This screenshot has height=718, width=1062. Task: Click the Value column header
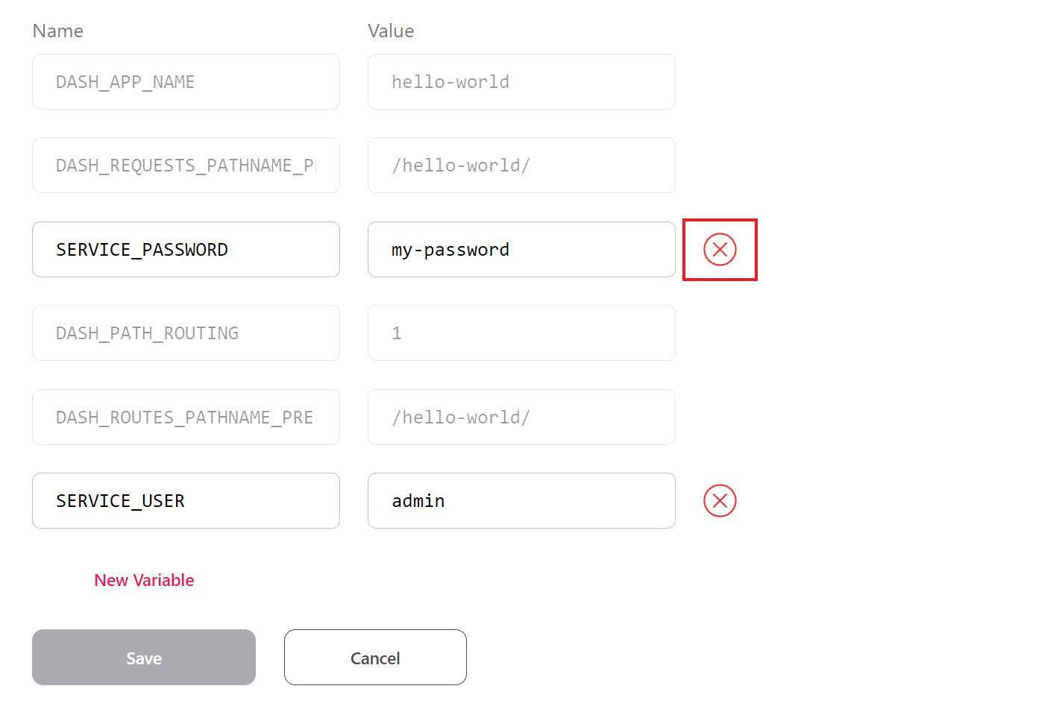(391, 31)
